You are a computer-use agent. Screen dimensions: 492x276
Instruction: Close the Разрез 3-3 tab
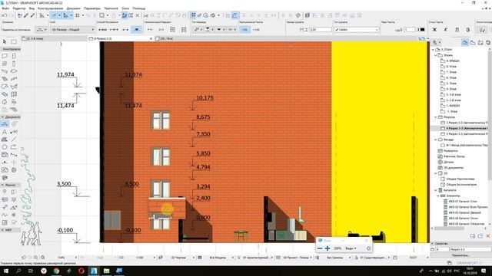point(151,38)
